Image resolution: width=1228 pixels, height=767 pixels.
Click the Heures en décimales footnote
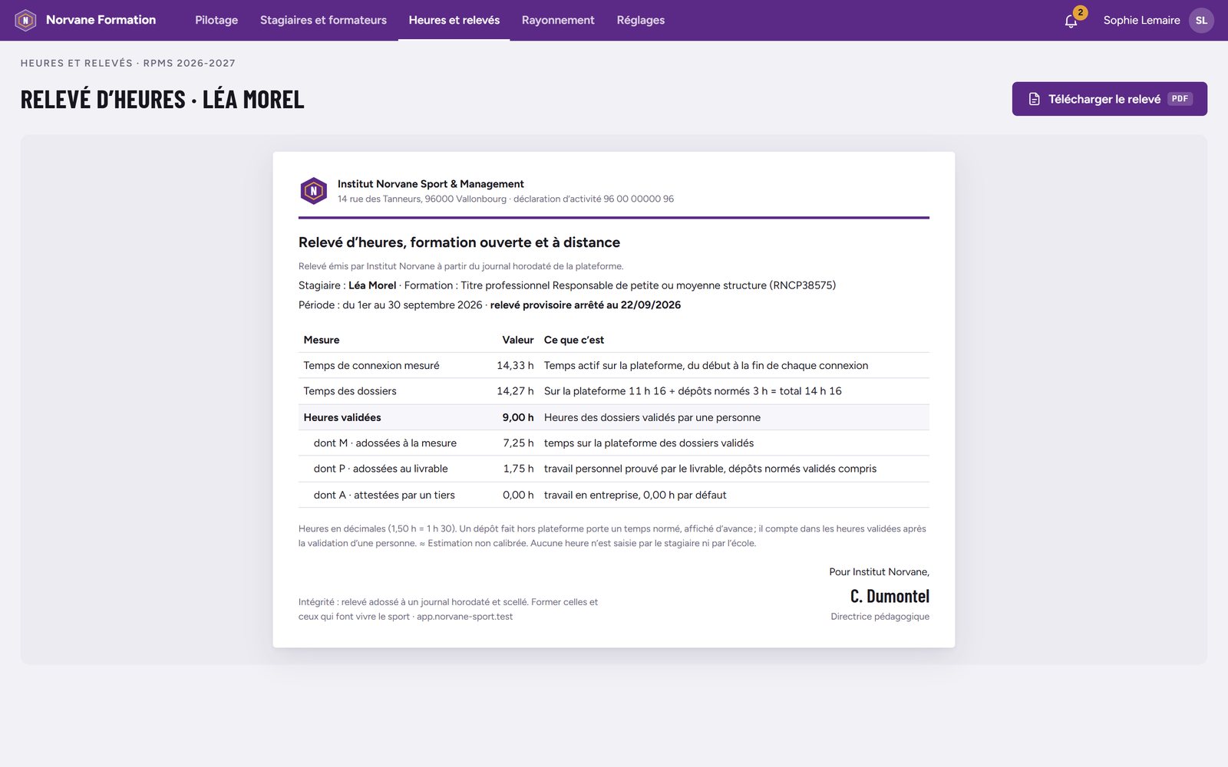pos(612,536)
